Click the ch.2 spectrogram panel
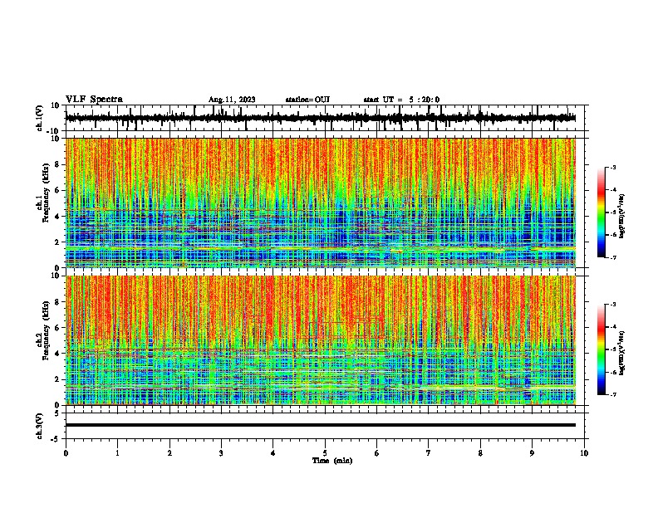The height and width of the screenshot is (508, 658). pos(321,340)
